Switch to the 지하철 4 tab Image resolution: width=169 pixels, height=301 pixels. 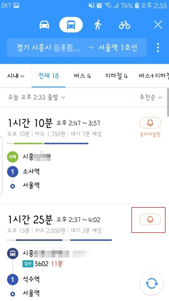[116, 76]
